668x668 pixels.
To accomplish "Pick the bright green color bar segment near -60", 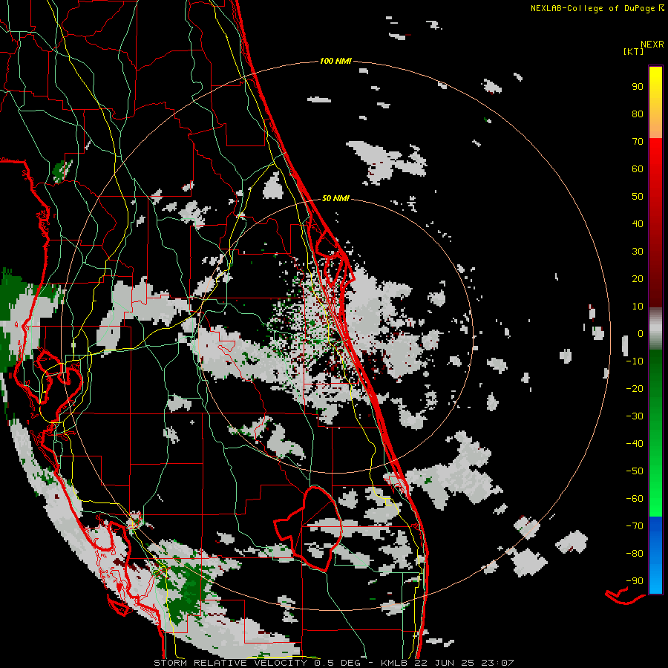I will click(655, 499).
